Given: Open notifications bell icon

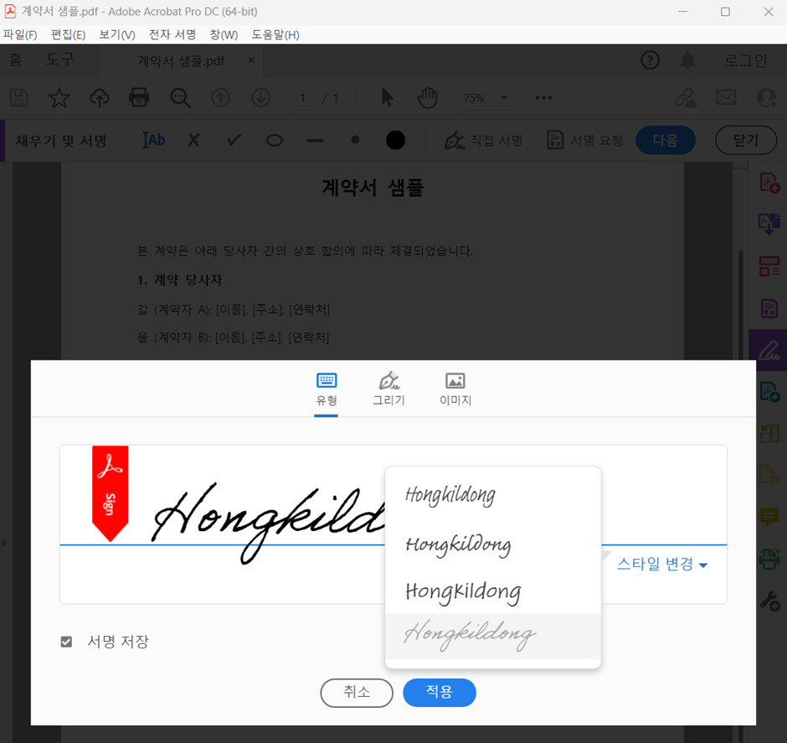Looking at the screenshot, I should tap(687, 61).
